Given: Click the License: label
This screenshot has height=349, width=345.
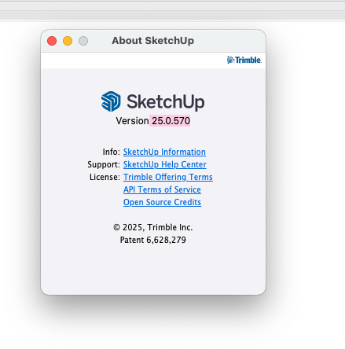Looking at the screenshot, I should tap(105, 177).
